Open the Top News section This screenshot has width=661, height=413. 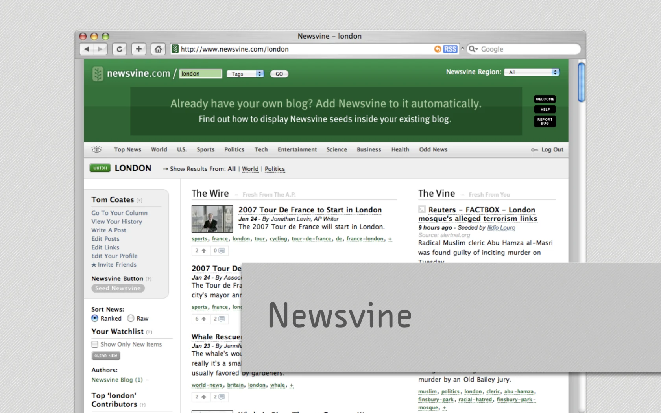tap(127, 149)
